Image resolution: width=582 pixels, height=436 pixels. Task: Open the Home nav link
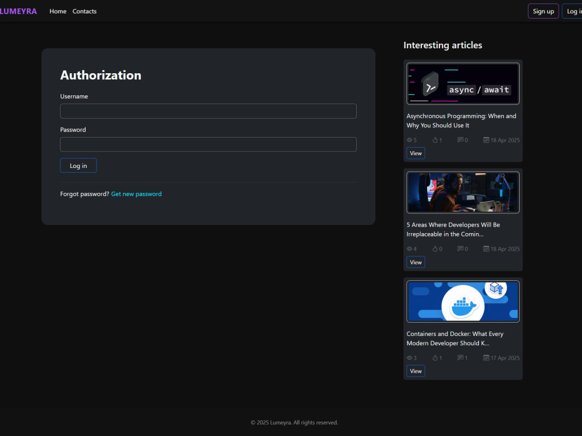click(x=58, y=11)
